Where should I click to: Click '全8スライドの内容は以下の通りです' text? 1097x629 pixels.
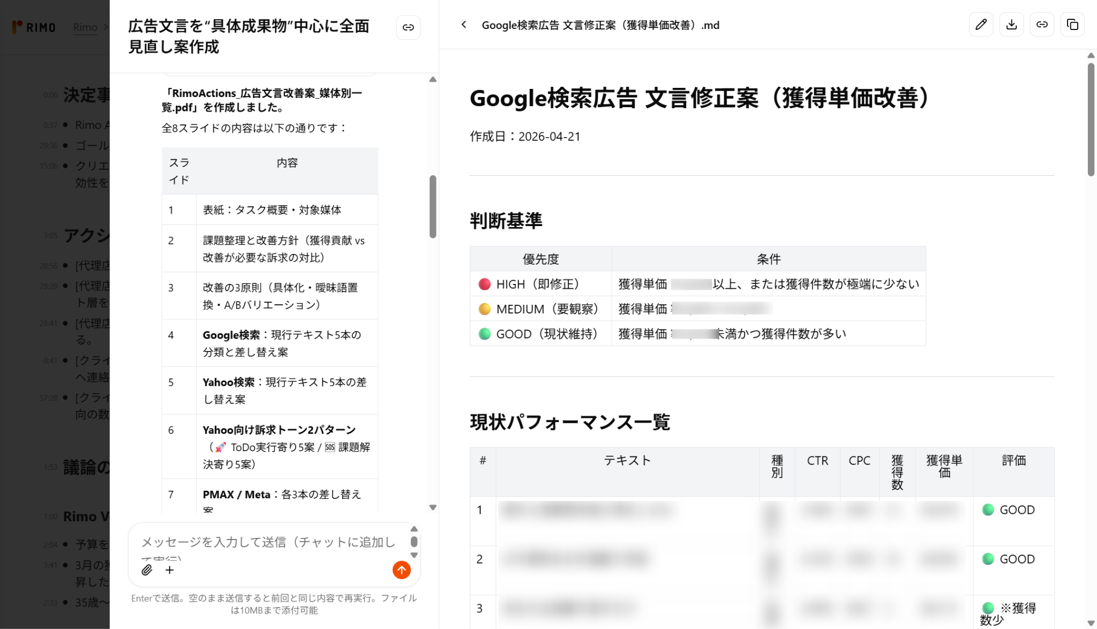254,128
